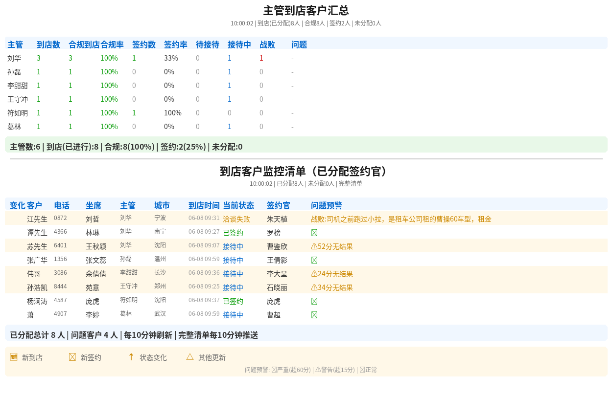
Task: Click signing officer 石晓丽
Action: tap(277, 287)
